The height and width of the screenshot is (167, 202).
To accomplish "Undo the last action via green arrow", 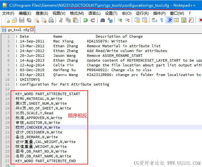I will (85, 20).
